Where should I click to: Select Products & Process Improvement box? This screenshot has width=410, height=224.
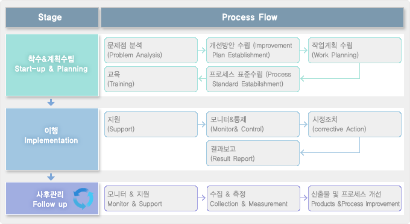pos(355,199)
